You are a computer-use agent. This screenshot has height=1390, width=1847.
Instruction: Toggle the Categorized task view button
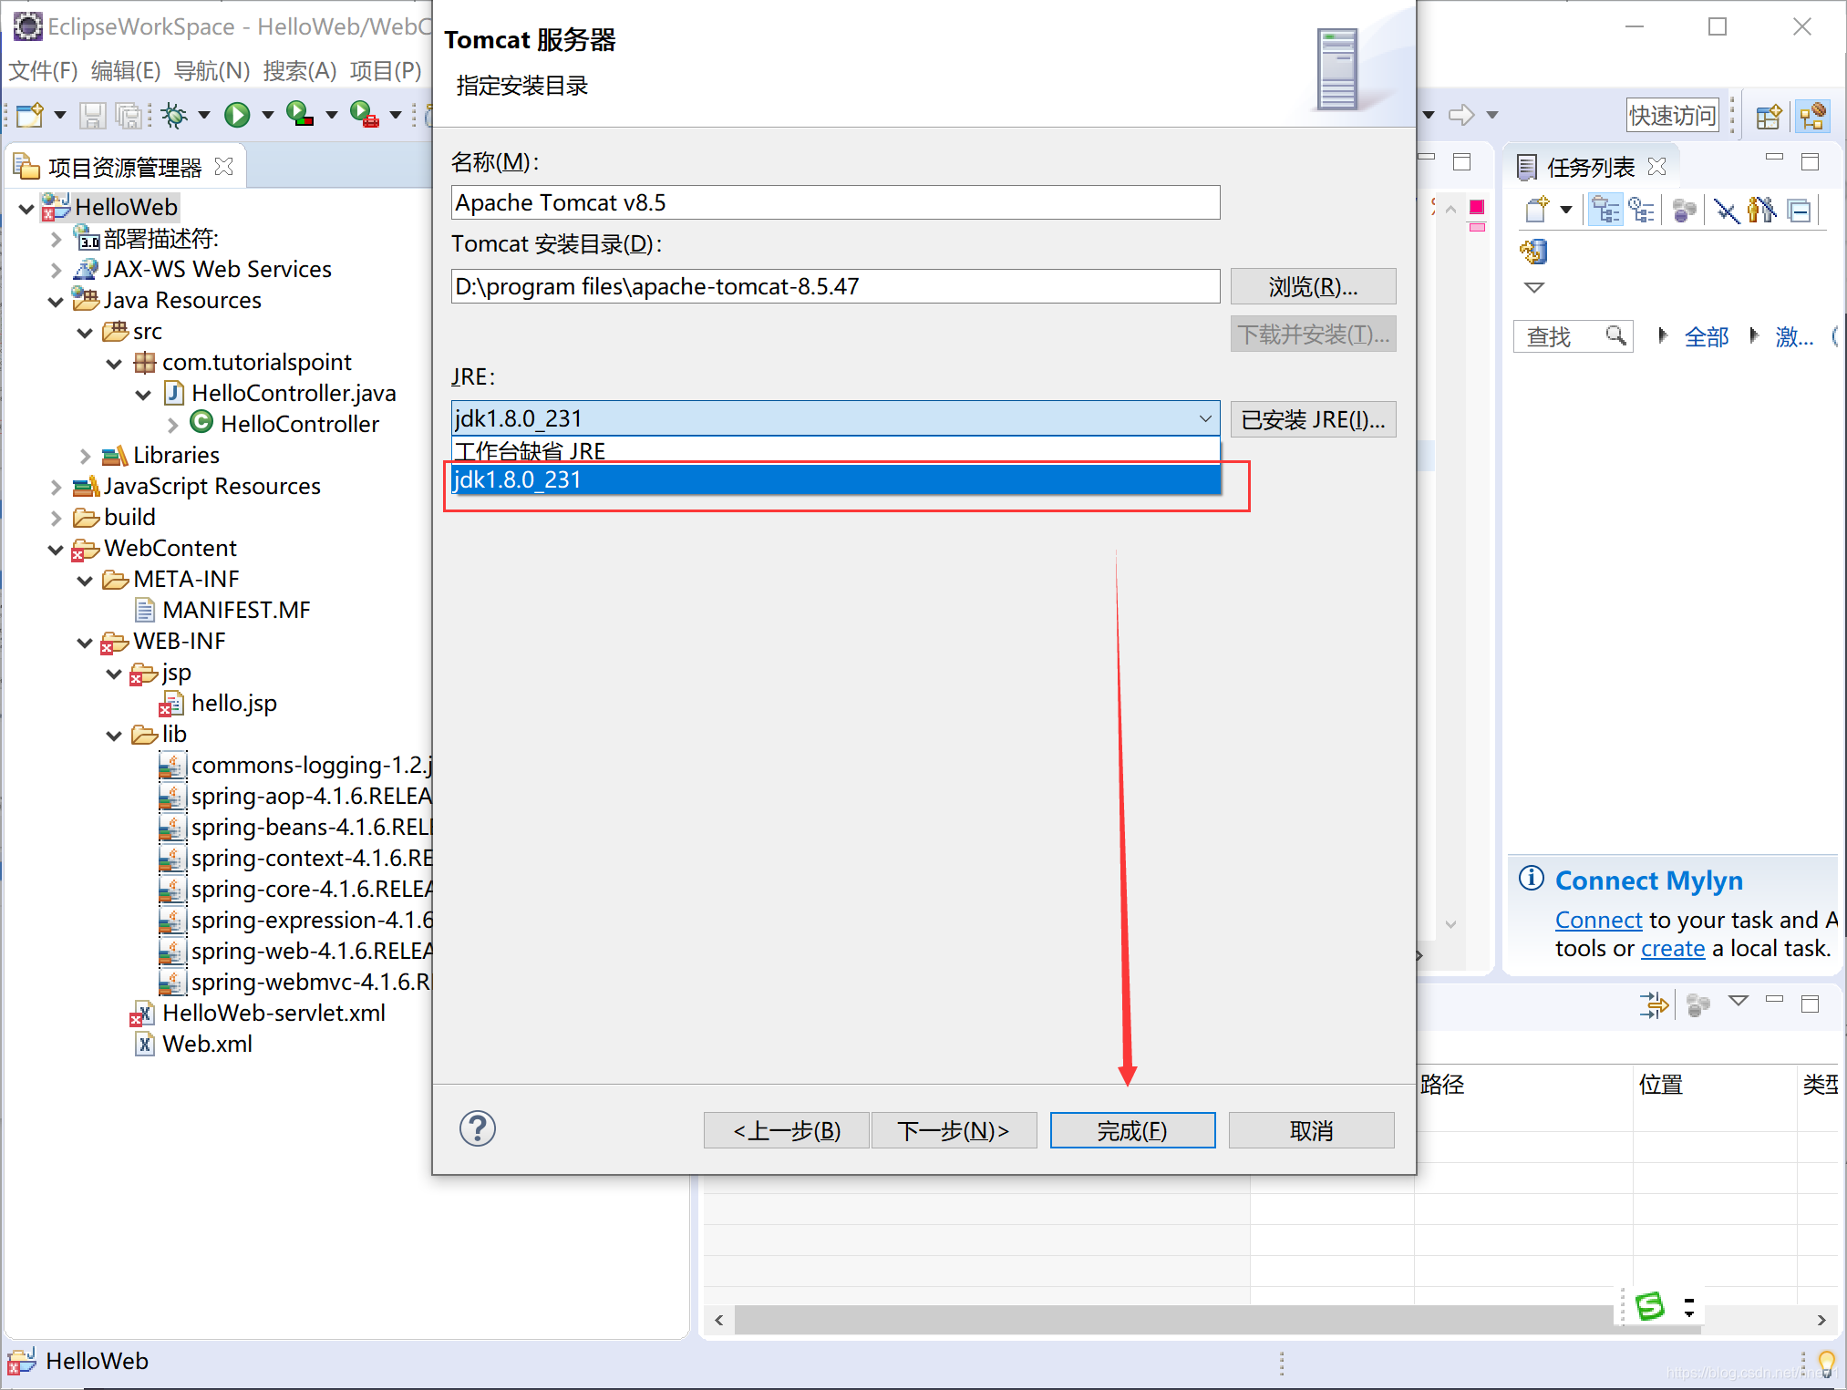[1605, 211]
